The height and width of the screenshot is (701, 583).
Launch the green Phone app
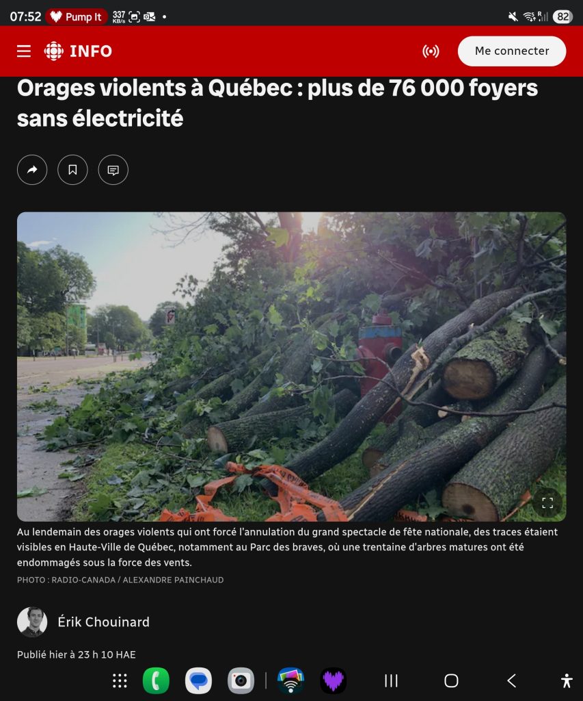[x=156, y=681]
